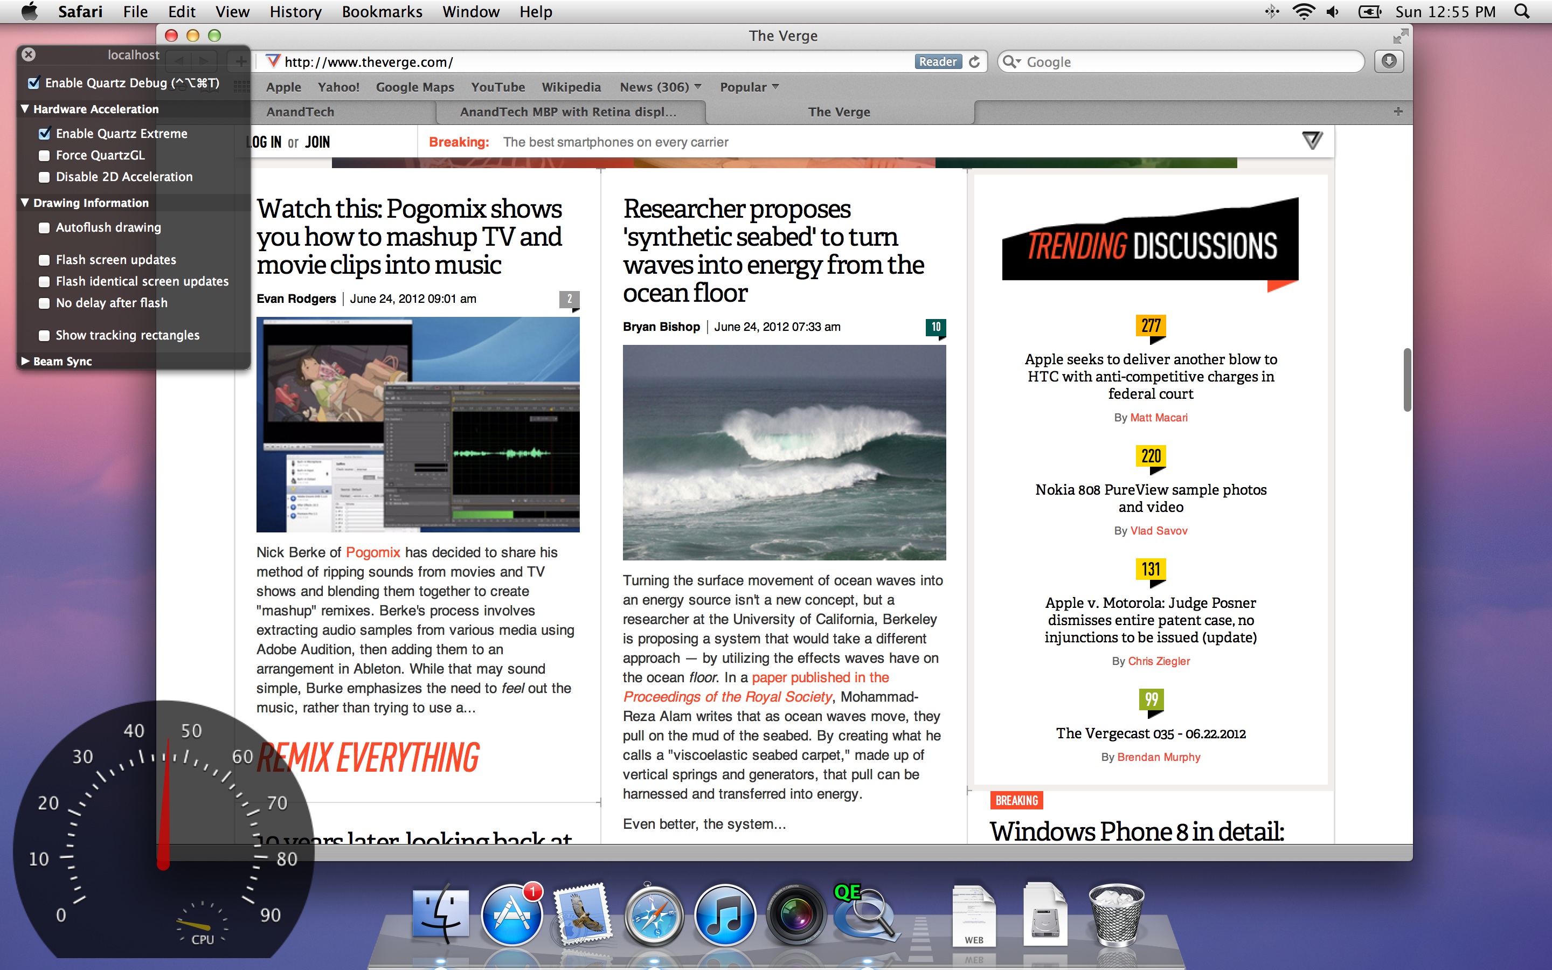The width and height of the screenshot is (1552, 970).
Task: Click Windows Phone 8 in detail headline
Action: [x=1137, y=831]
